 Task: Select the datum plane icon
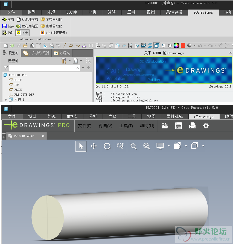(71, 46)
